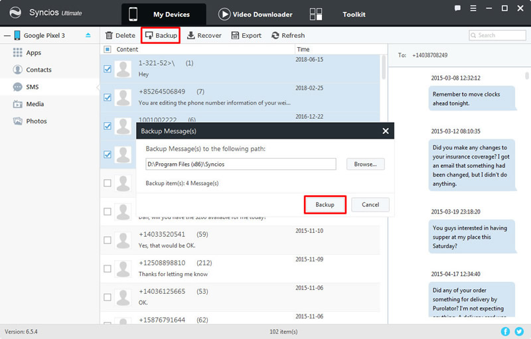
Task: Switch to the Video Downloader tab
Action: tap(256, 14)
